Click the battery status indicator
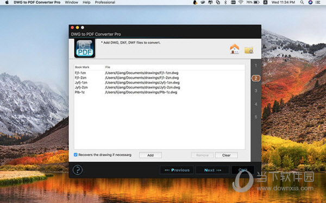Image resolution: width=326 pixels, height=203 pixels. 253,2
